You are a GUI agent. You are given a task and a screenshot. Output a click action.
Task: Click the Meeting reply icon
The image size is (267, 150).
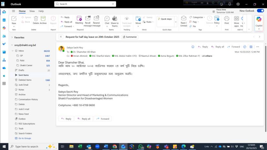(x=79, y=19)
